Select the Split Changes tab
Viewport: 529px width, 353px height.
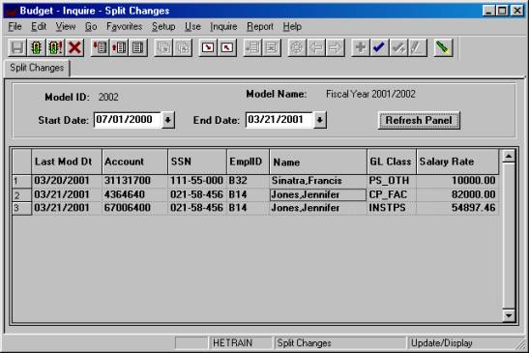tap(37, 68)
